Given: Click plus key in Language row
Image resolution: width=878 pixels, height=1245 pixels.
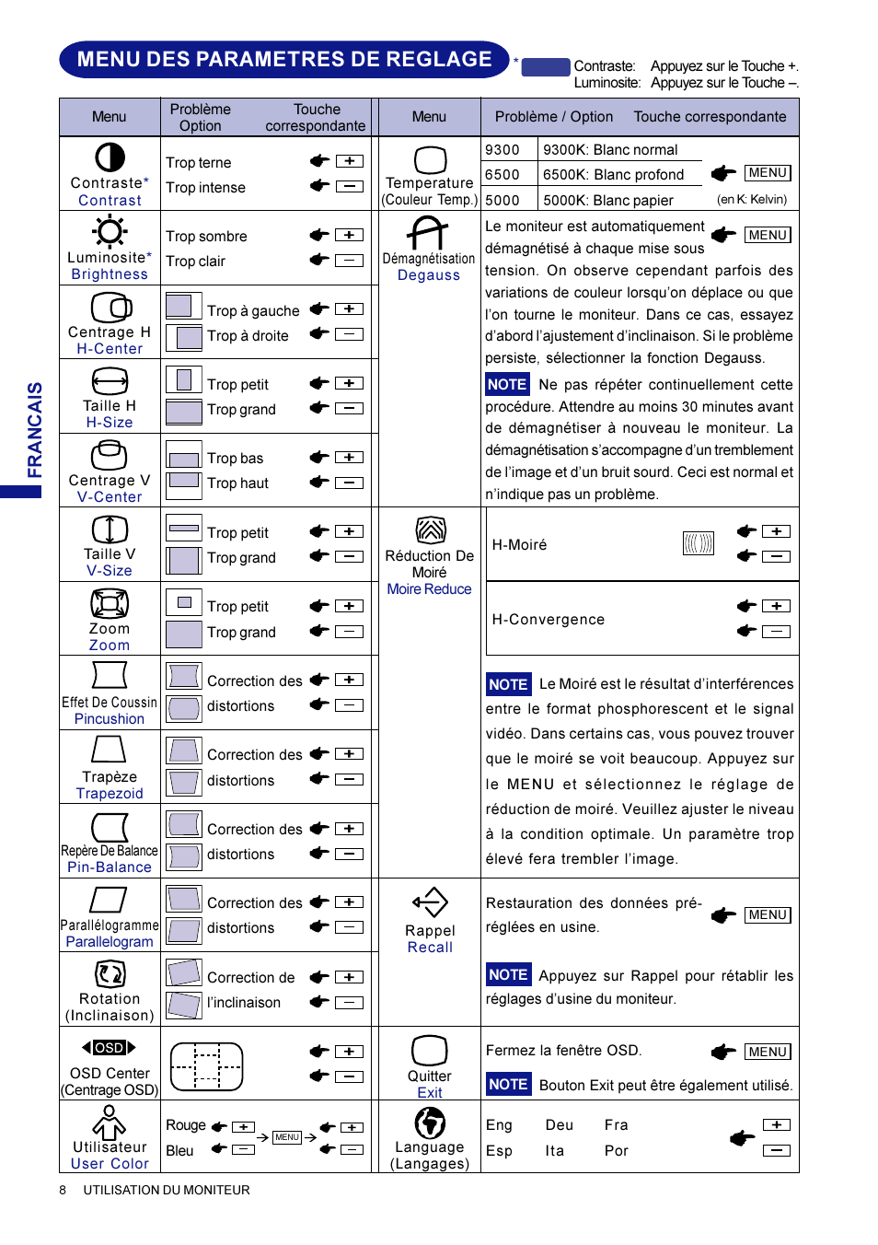Looking at the screenshot, I should click(x=777, y=1124).
